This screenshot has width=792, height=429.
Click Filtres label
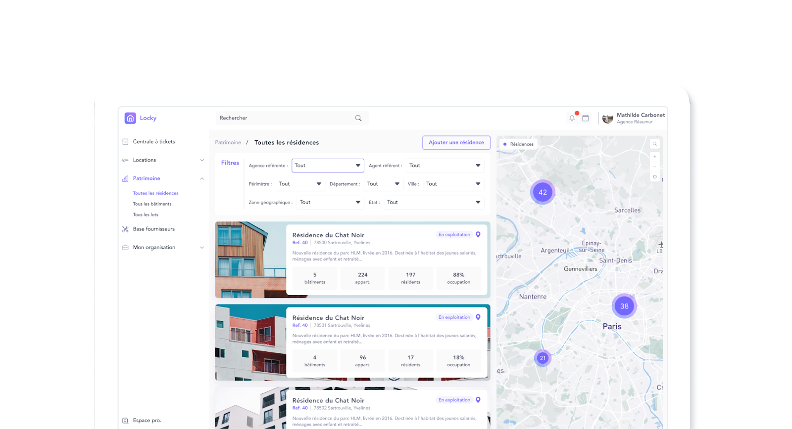click(230, 163)
